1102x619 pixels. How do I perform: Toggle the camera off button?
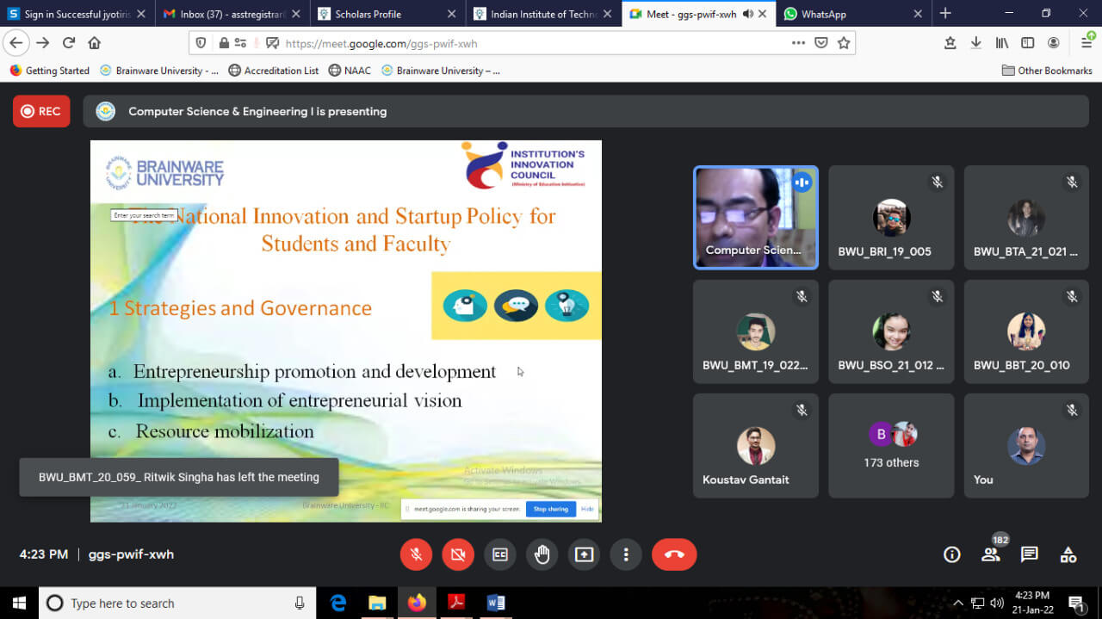(458, 554)
